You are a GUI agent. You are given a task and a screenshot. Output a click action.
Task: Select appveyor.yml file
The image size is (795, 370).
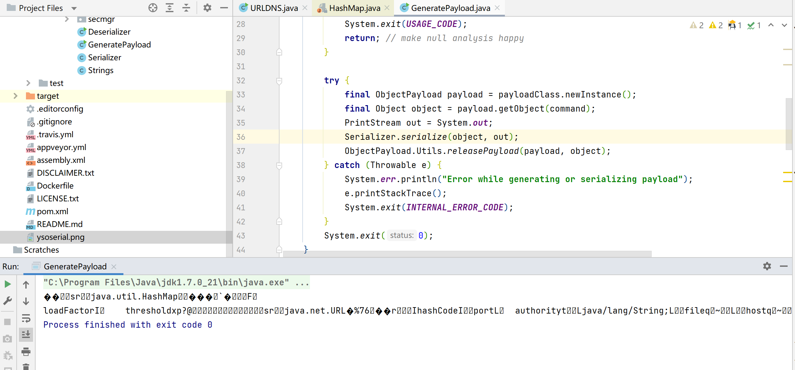coord(56,147)
